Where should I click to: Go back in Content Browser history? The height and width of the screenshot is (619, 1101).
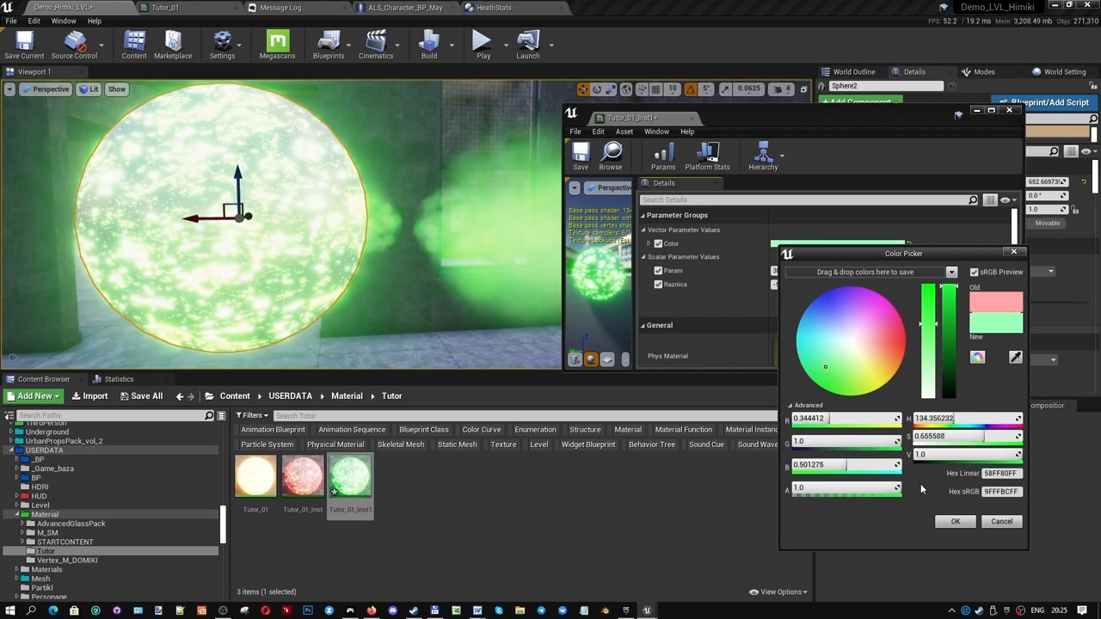tap(180, 396)
